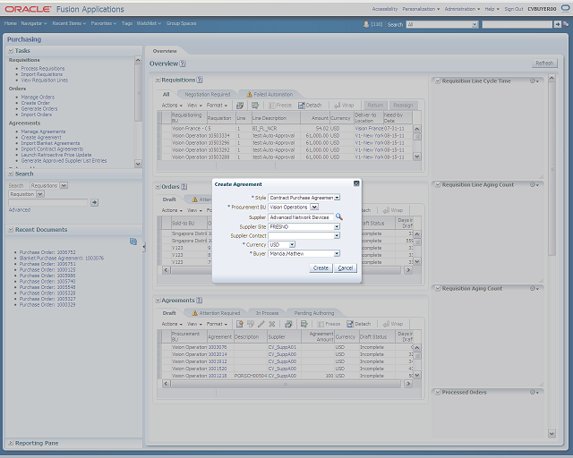Click the delete X icon in Agreements toolbar
This screenshot has width=573, height=458.
[x=272, y=324]
